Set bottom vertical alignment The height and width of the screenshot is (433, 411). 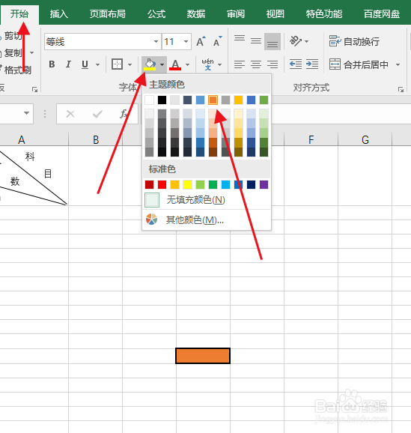(273, 41)
